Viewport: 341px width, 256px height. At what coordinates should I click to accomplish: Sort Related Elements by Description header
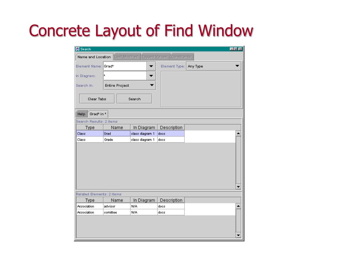[171, 200]
